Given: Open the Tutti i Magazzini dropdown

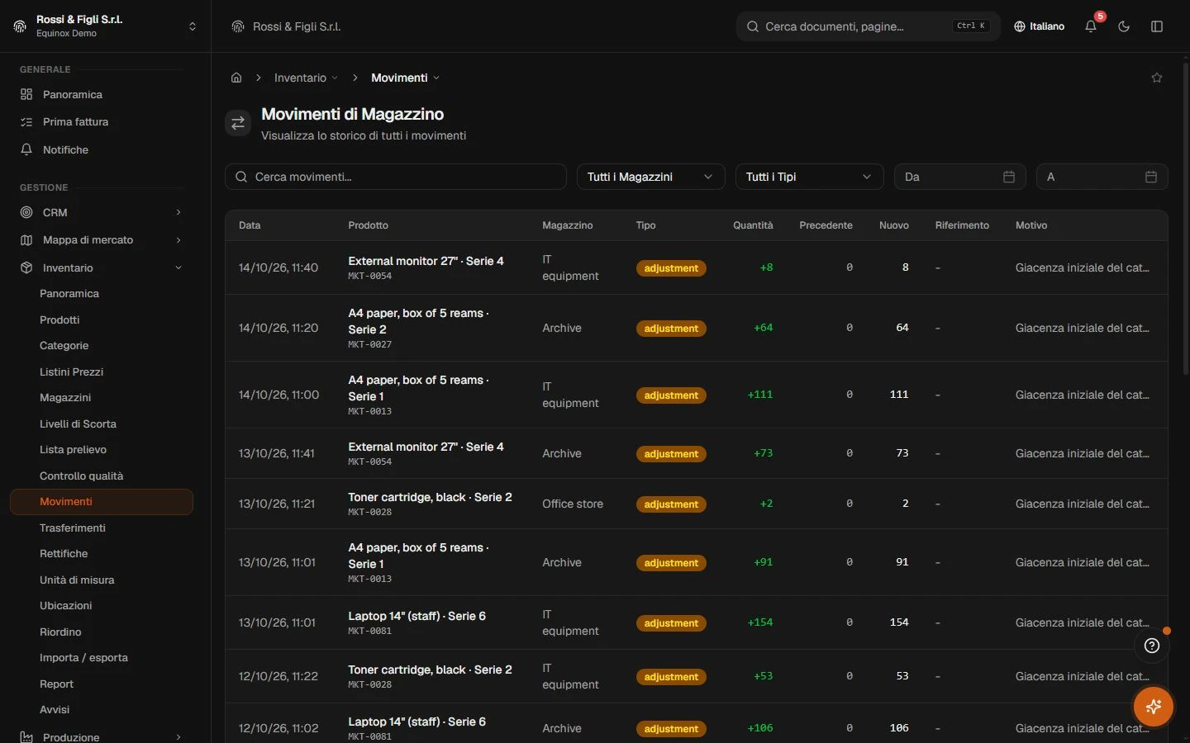Looking at the screenshot, I should pyautogui.click(x=650, y=177).
